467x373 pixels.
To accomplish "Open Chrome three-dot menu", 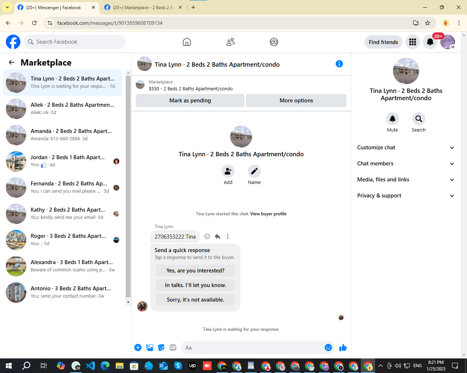I will click(459, 23).
